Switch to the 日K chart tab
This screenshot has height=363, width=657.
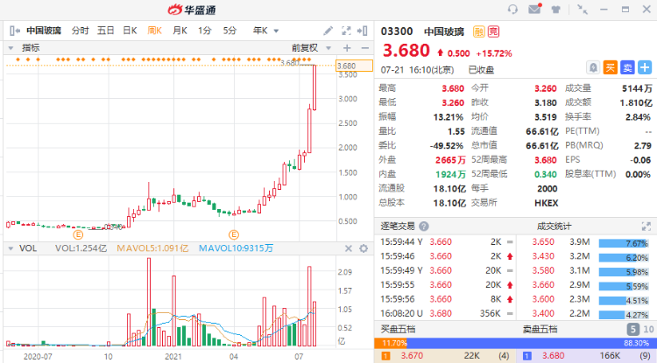pos(130,31)
